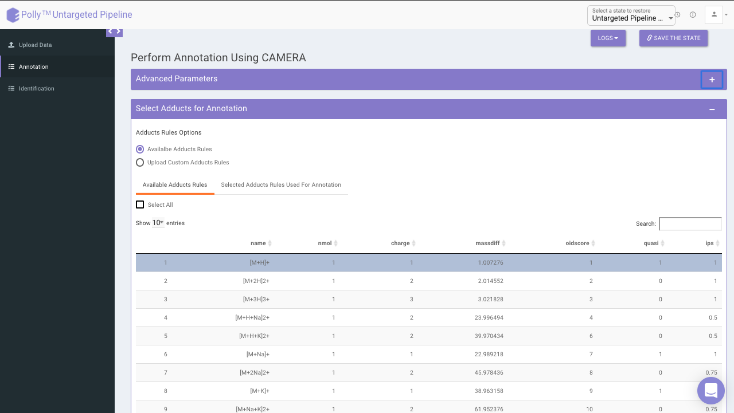This screenshot has height=413, width=734.
Task: Select Upload Custom Adducts Rules radio option
Action: 140,162
